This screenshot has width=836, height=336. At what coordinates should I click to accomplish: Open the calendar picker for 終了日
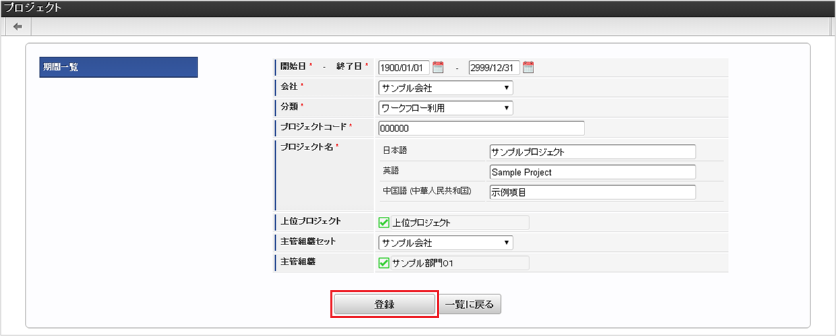[529, 67]
